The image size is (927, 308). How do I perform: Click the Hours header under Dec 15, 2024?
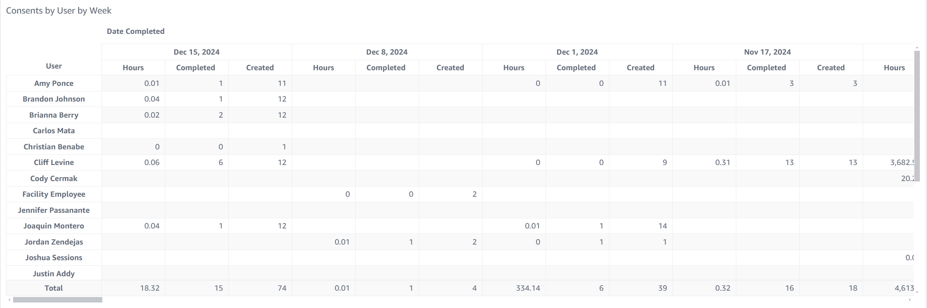tap(133, 68)
